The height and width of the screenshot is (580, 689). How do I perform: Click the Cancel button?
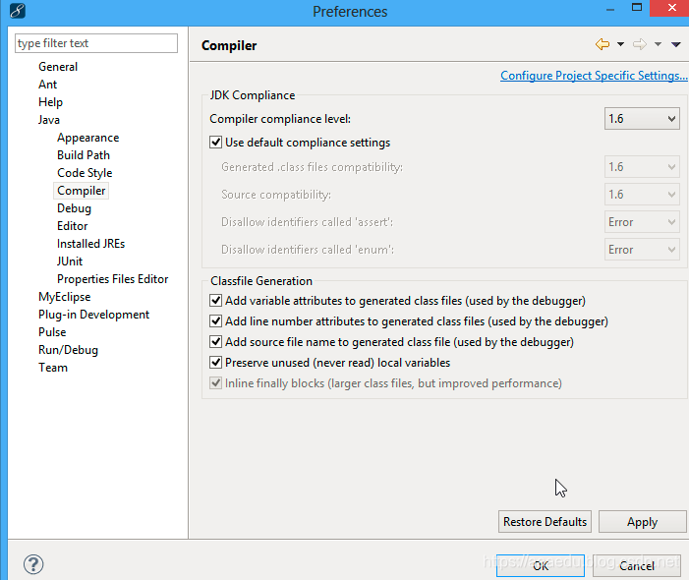pyautogui.click(x=637, y=565)
